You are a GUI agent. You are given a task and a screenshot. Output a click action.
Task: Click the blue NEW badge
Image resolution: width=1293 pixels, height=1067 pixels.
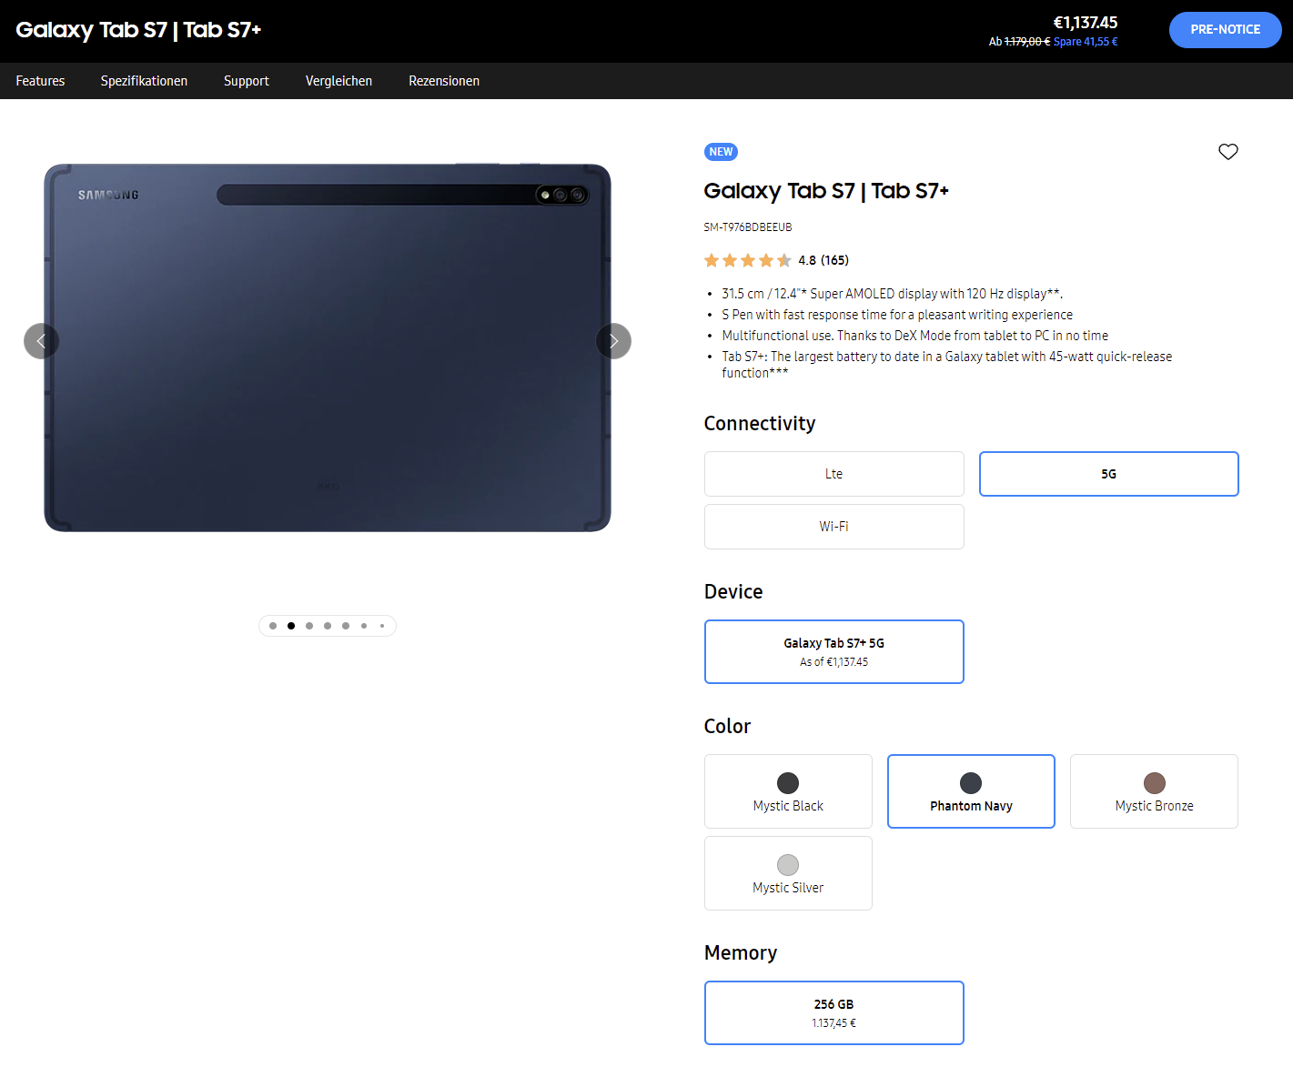(721, 152)
